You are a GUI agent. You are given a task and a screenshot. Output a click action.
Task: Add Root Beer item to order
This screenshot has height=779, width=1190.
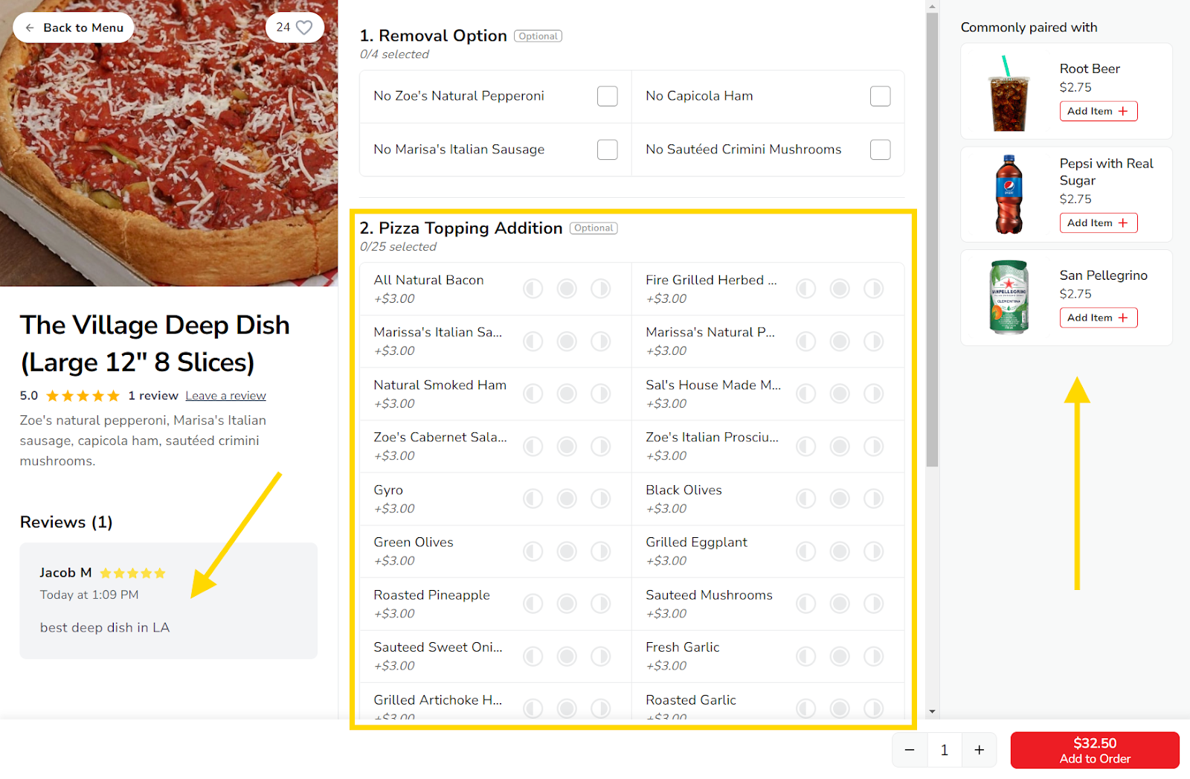[x=1098, y=111]
